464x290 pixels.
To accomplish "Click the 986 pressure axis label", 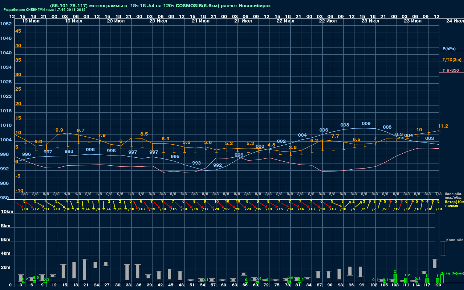I will tap(4, 183).
